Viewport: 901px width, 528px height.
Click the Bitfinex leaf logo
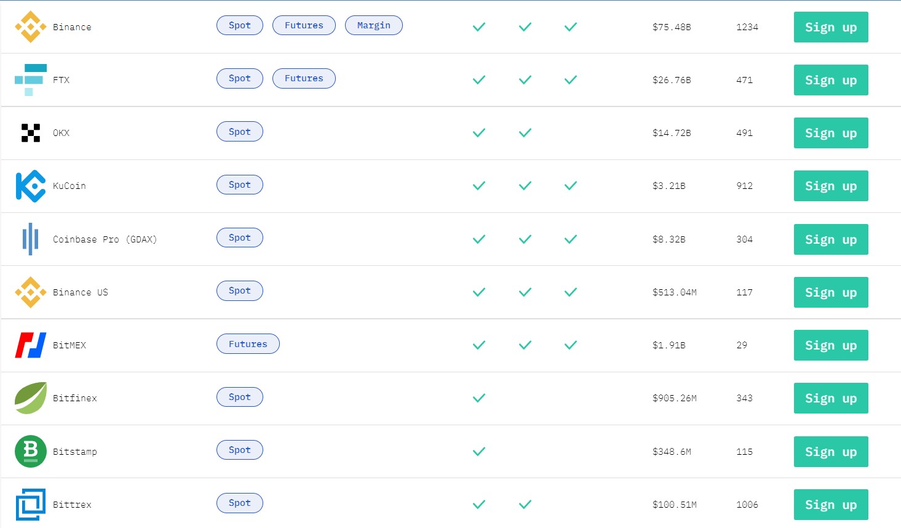tap(31, 398)
